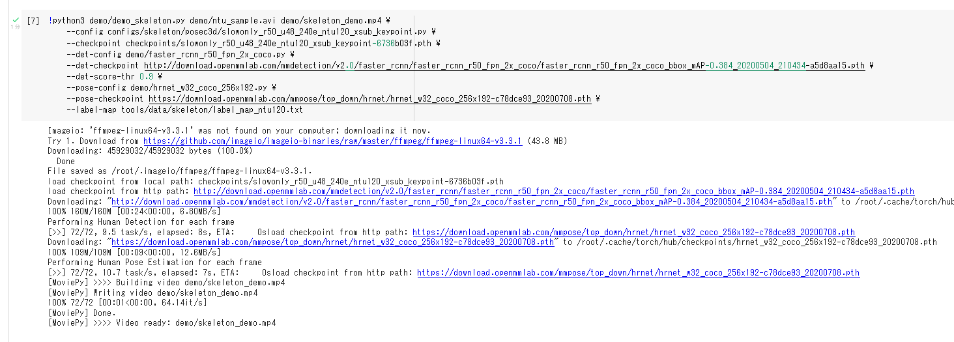Place cursor on the !python3 demo_skeleton.py line
The width and height of the screenshot is (954, 342).
point(220,21)
